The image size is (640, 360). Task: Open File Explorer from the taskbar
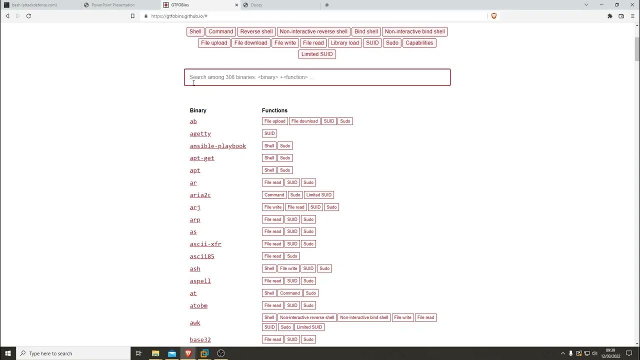pyautogui.click(x=155, y=353)
